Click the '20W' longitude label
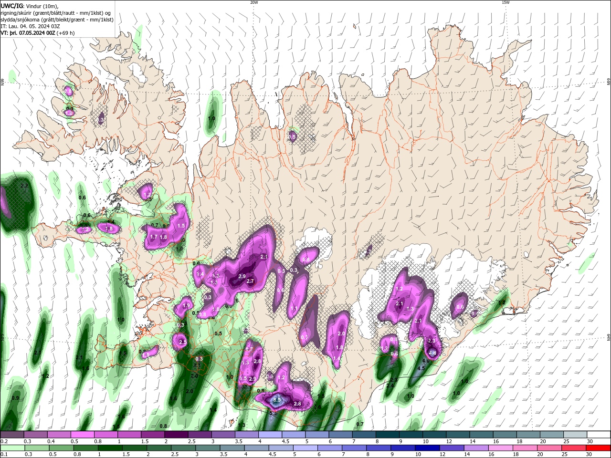The image size is (611, 458). pos(254,2)
